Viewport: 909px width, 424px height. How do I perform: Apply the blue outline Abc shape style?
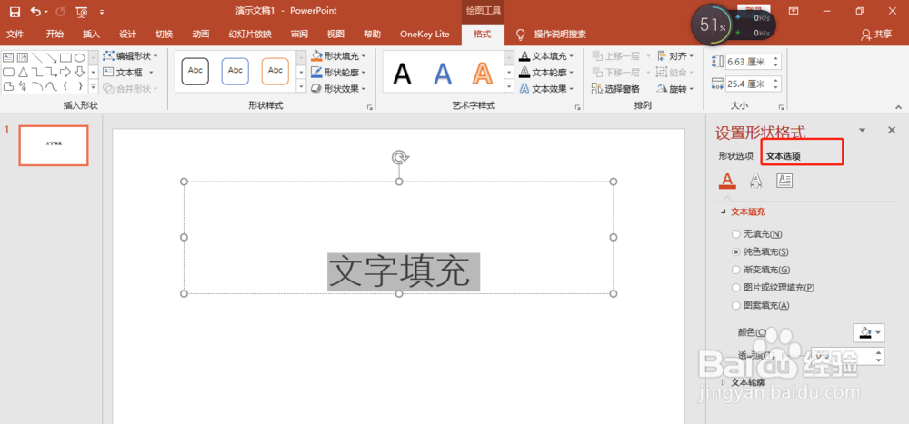pyautogui.click(x=235, y=71)
